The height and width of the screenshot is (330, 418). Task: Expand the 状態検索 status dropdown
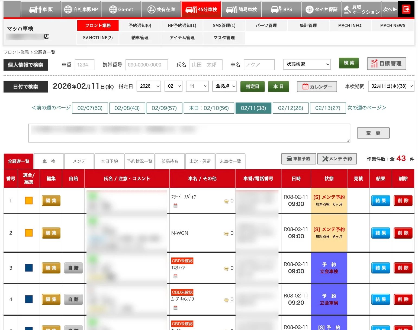click(x=307, y=64)
